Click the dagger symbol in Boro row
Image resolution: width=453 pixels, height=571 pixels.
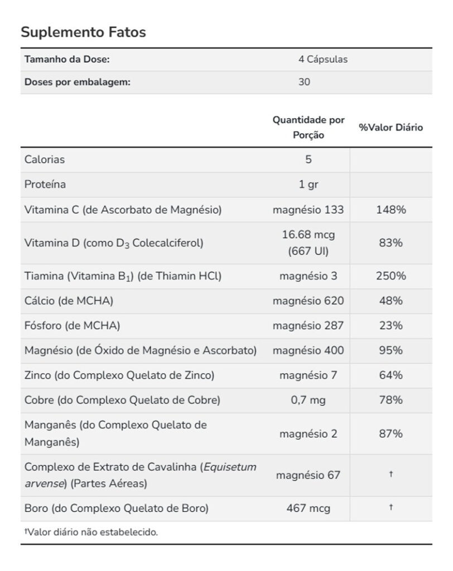click(391, 507)
